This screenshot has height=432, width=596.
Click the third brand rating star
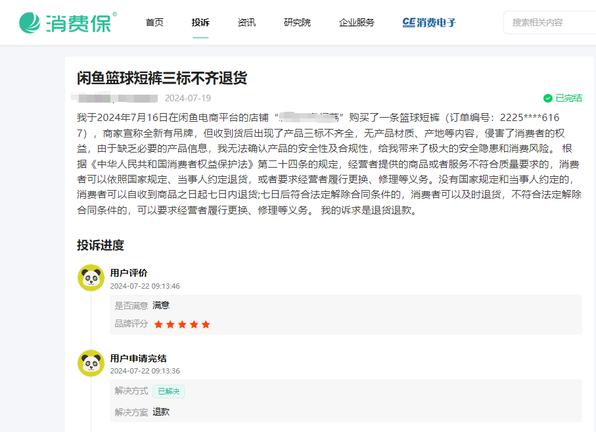[182, 324]
